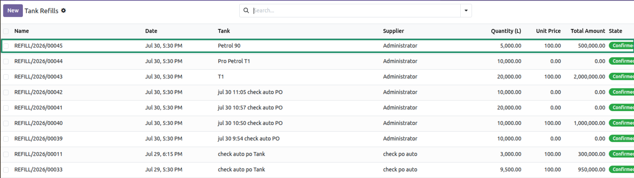Tick the checkbox for REFILL/2026/00043

tap(6, 77)
